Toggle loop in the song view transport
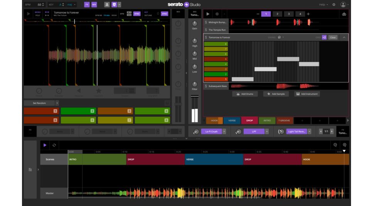Image resolution: width=373 pixels, height=206 pixels. [54, 145]
